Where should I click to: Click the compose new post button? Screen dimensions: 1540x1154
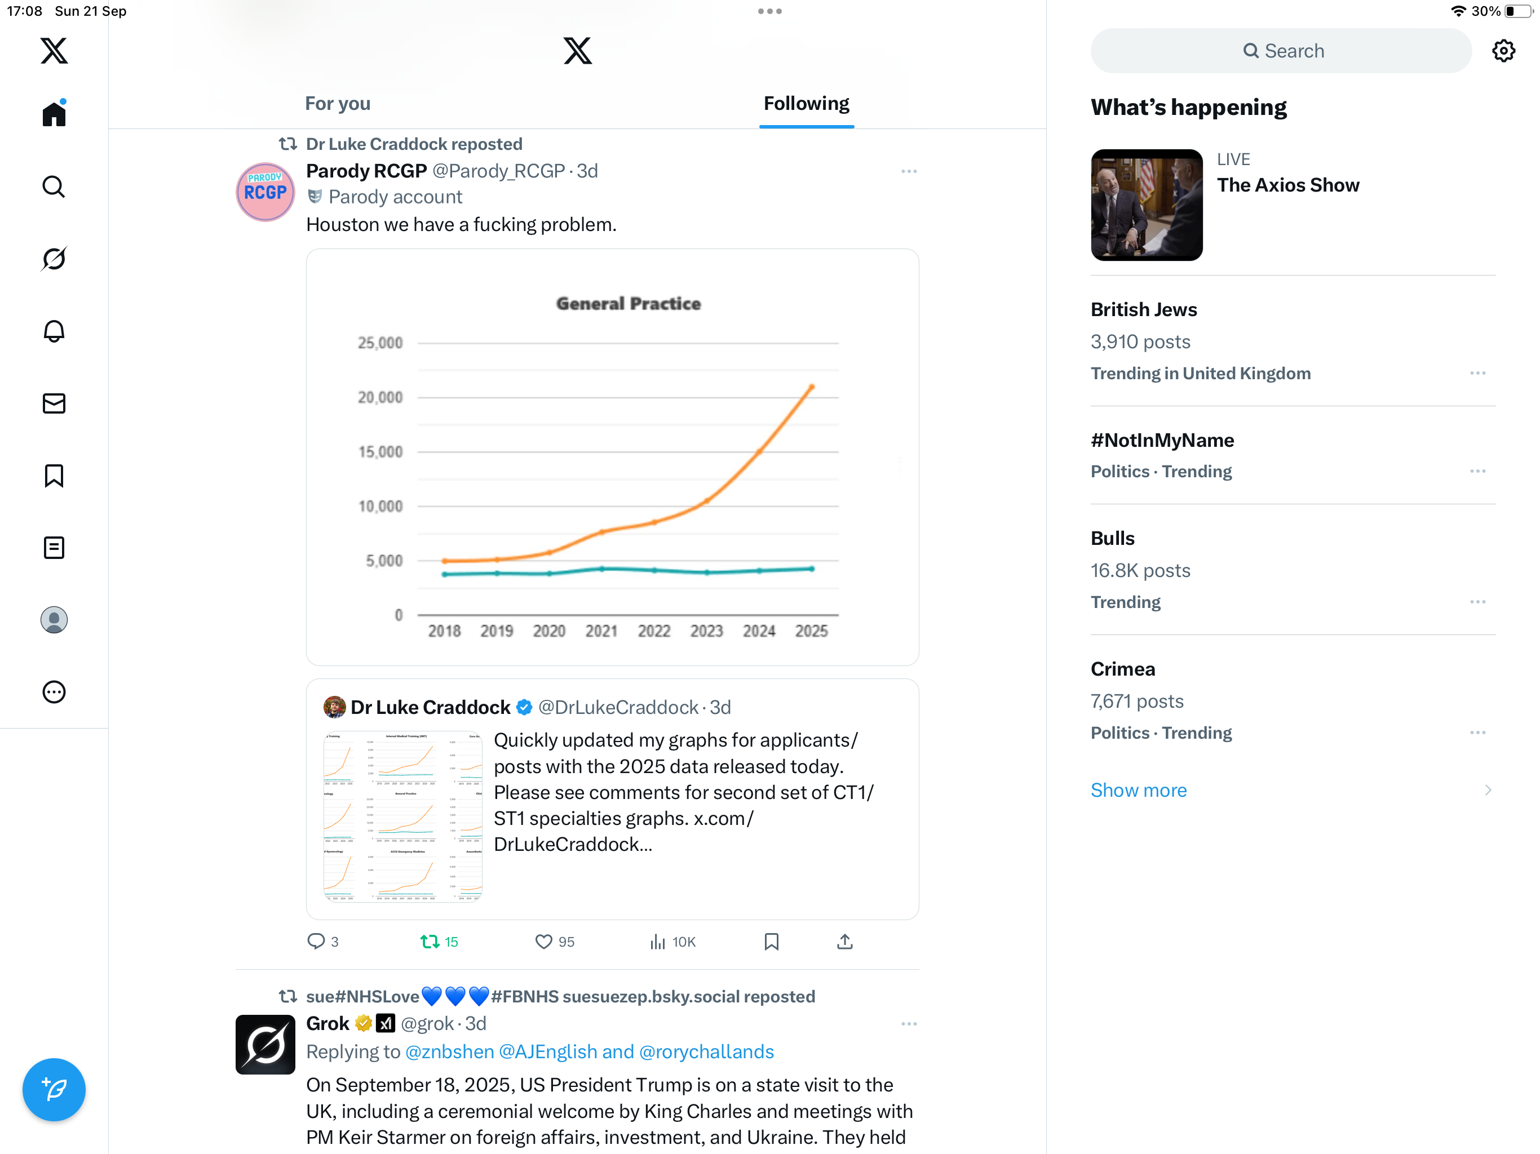click(54, 1089)
